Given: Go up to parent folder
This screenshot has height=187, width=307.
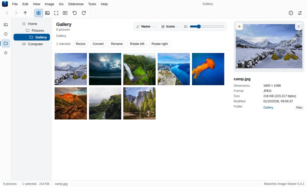Looking at the screenshot, I should (25, 13).
